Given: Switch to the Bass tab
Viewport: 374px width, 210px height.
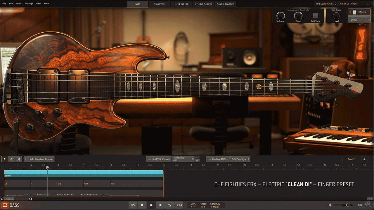Looking at the screenshot, I should point(137,4).
